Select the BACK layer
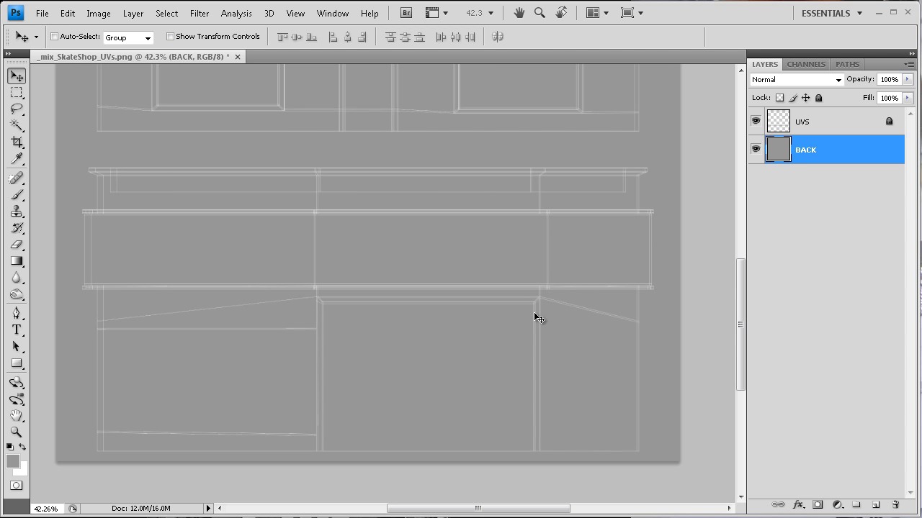Screen dimensions: 922x518 tap(834, 150)
